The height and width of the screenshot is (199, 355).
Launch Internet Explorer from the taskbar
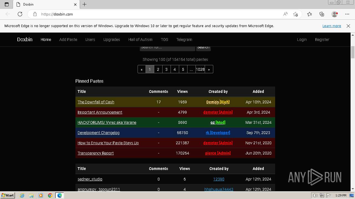pyautogui.click(x=22, y=195)
